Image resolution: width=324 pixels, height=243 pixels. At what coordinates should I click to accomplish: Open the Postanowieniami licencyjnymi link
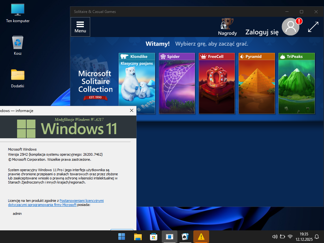coord(82,201)
